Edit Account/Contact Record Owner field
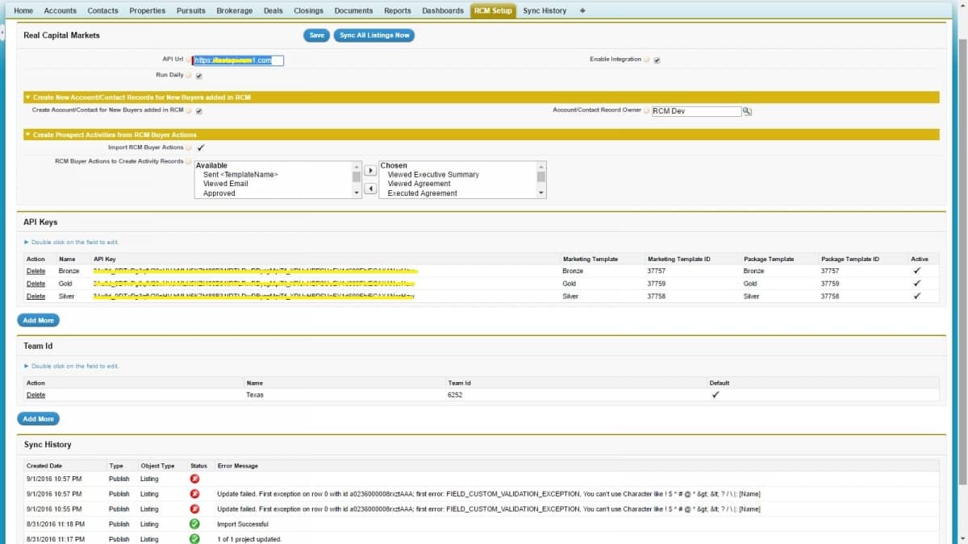 click(x=696, y=111)
